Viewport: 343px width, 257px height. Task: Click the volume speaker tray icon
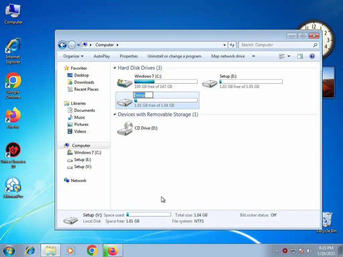click(309, 251)
